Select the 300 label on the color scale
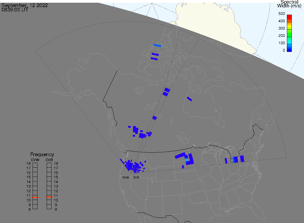The height and width of the screenshot is (223, 304). click(x=282, y=28)
